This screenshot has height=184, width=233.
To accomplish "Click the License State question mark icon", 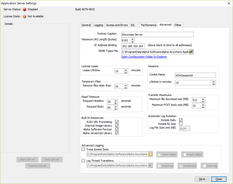I will pos(25,17).
